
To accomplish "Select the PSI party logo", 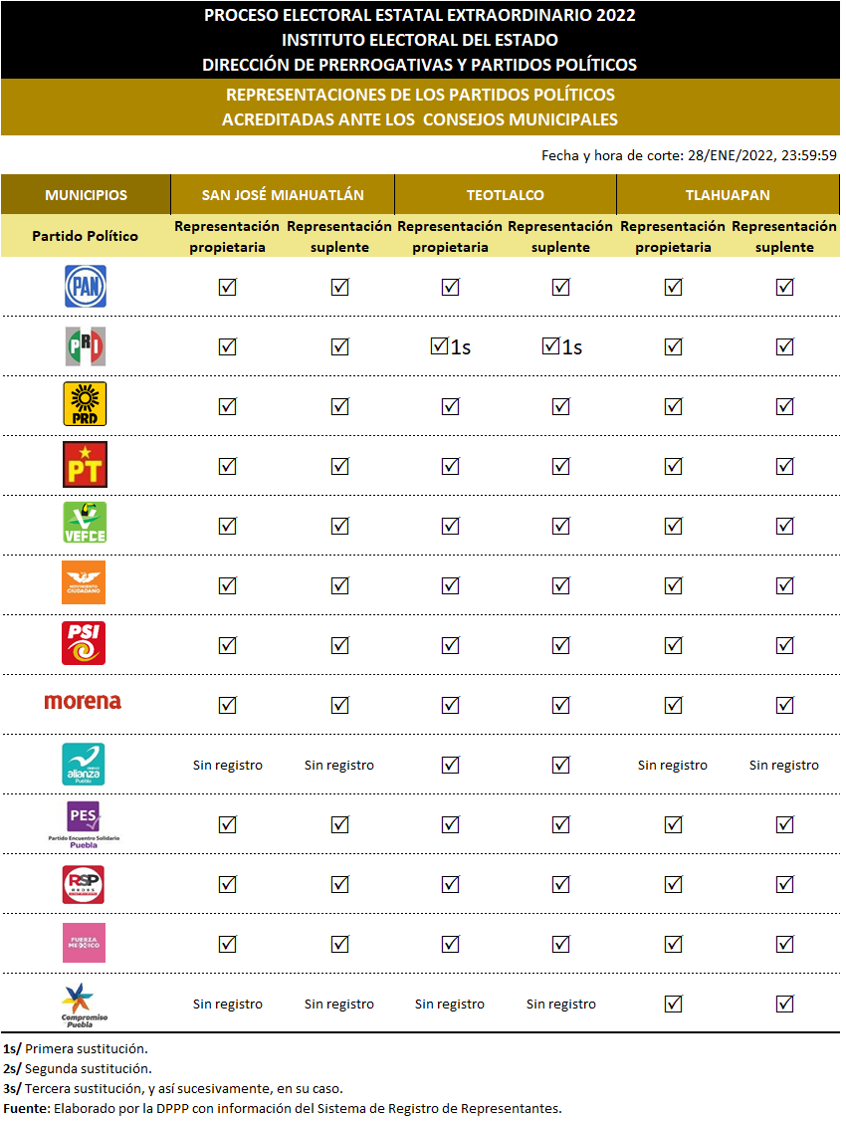I will 84,643.
